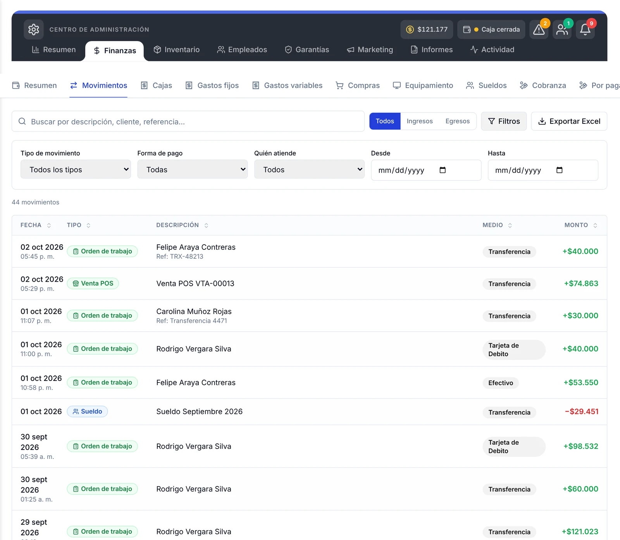Viewport: 620px width, 540px height.
Task: Open the Marketing main tab
Action: pos(370,50)
